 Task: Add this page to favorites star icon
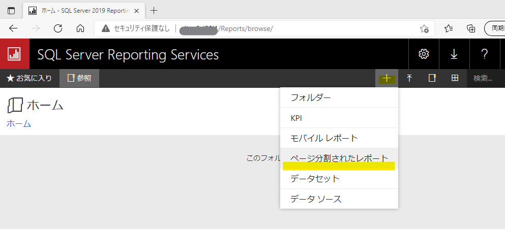pyautogui.click(x=424, y=28)
